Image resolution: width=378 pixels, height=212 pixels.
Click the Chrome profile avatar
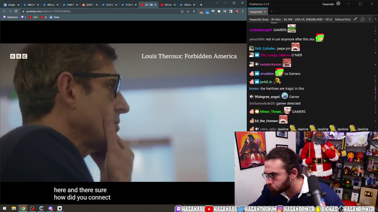[x=237, y=11]
